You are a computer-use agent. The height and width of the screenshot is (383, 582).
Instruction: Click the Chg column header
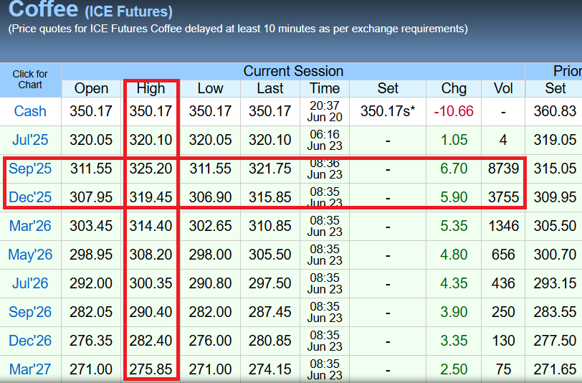[454, 88]
